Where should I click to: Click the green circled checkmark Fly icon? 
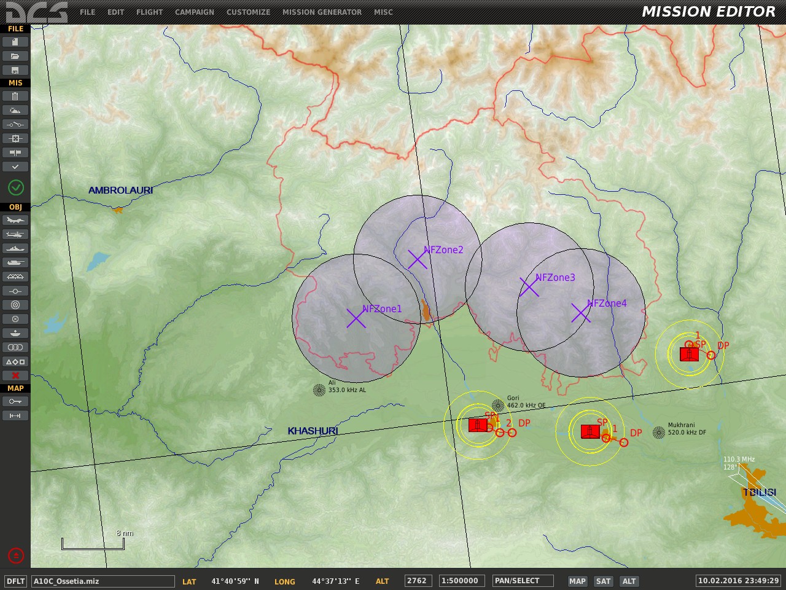tap(16, 187)
